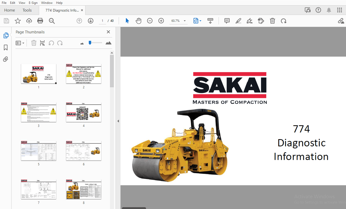Viewport: 346px width, 209px height.
Task: Open Page Thumbnails sidebar icon
Action: (6, 35)
